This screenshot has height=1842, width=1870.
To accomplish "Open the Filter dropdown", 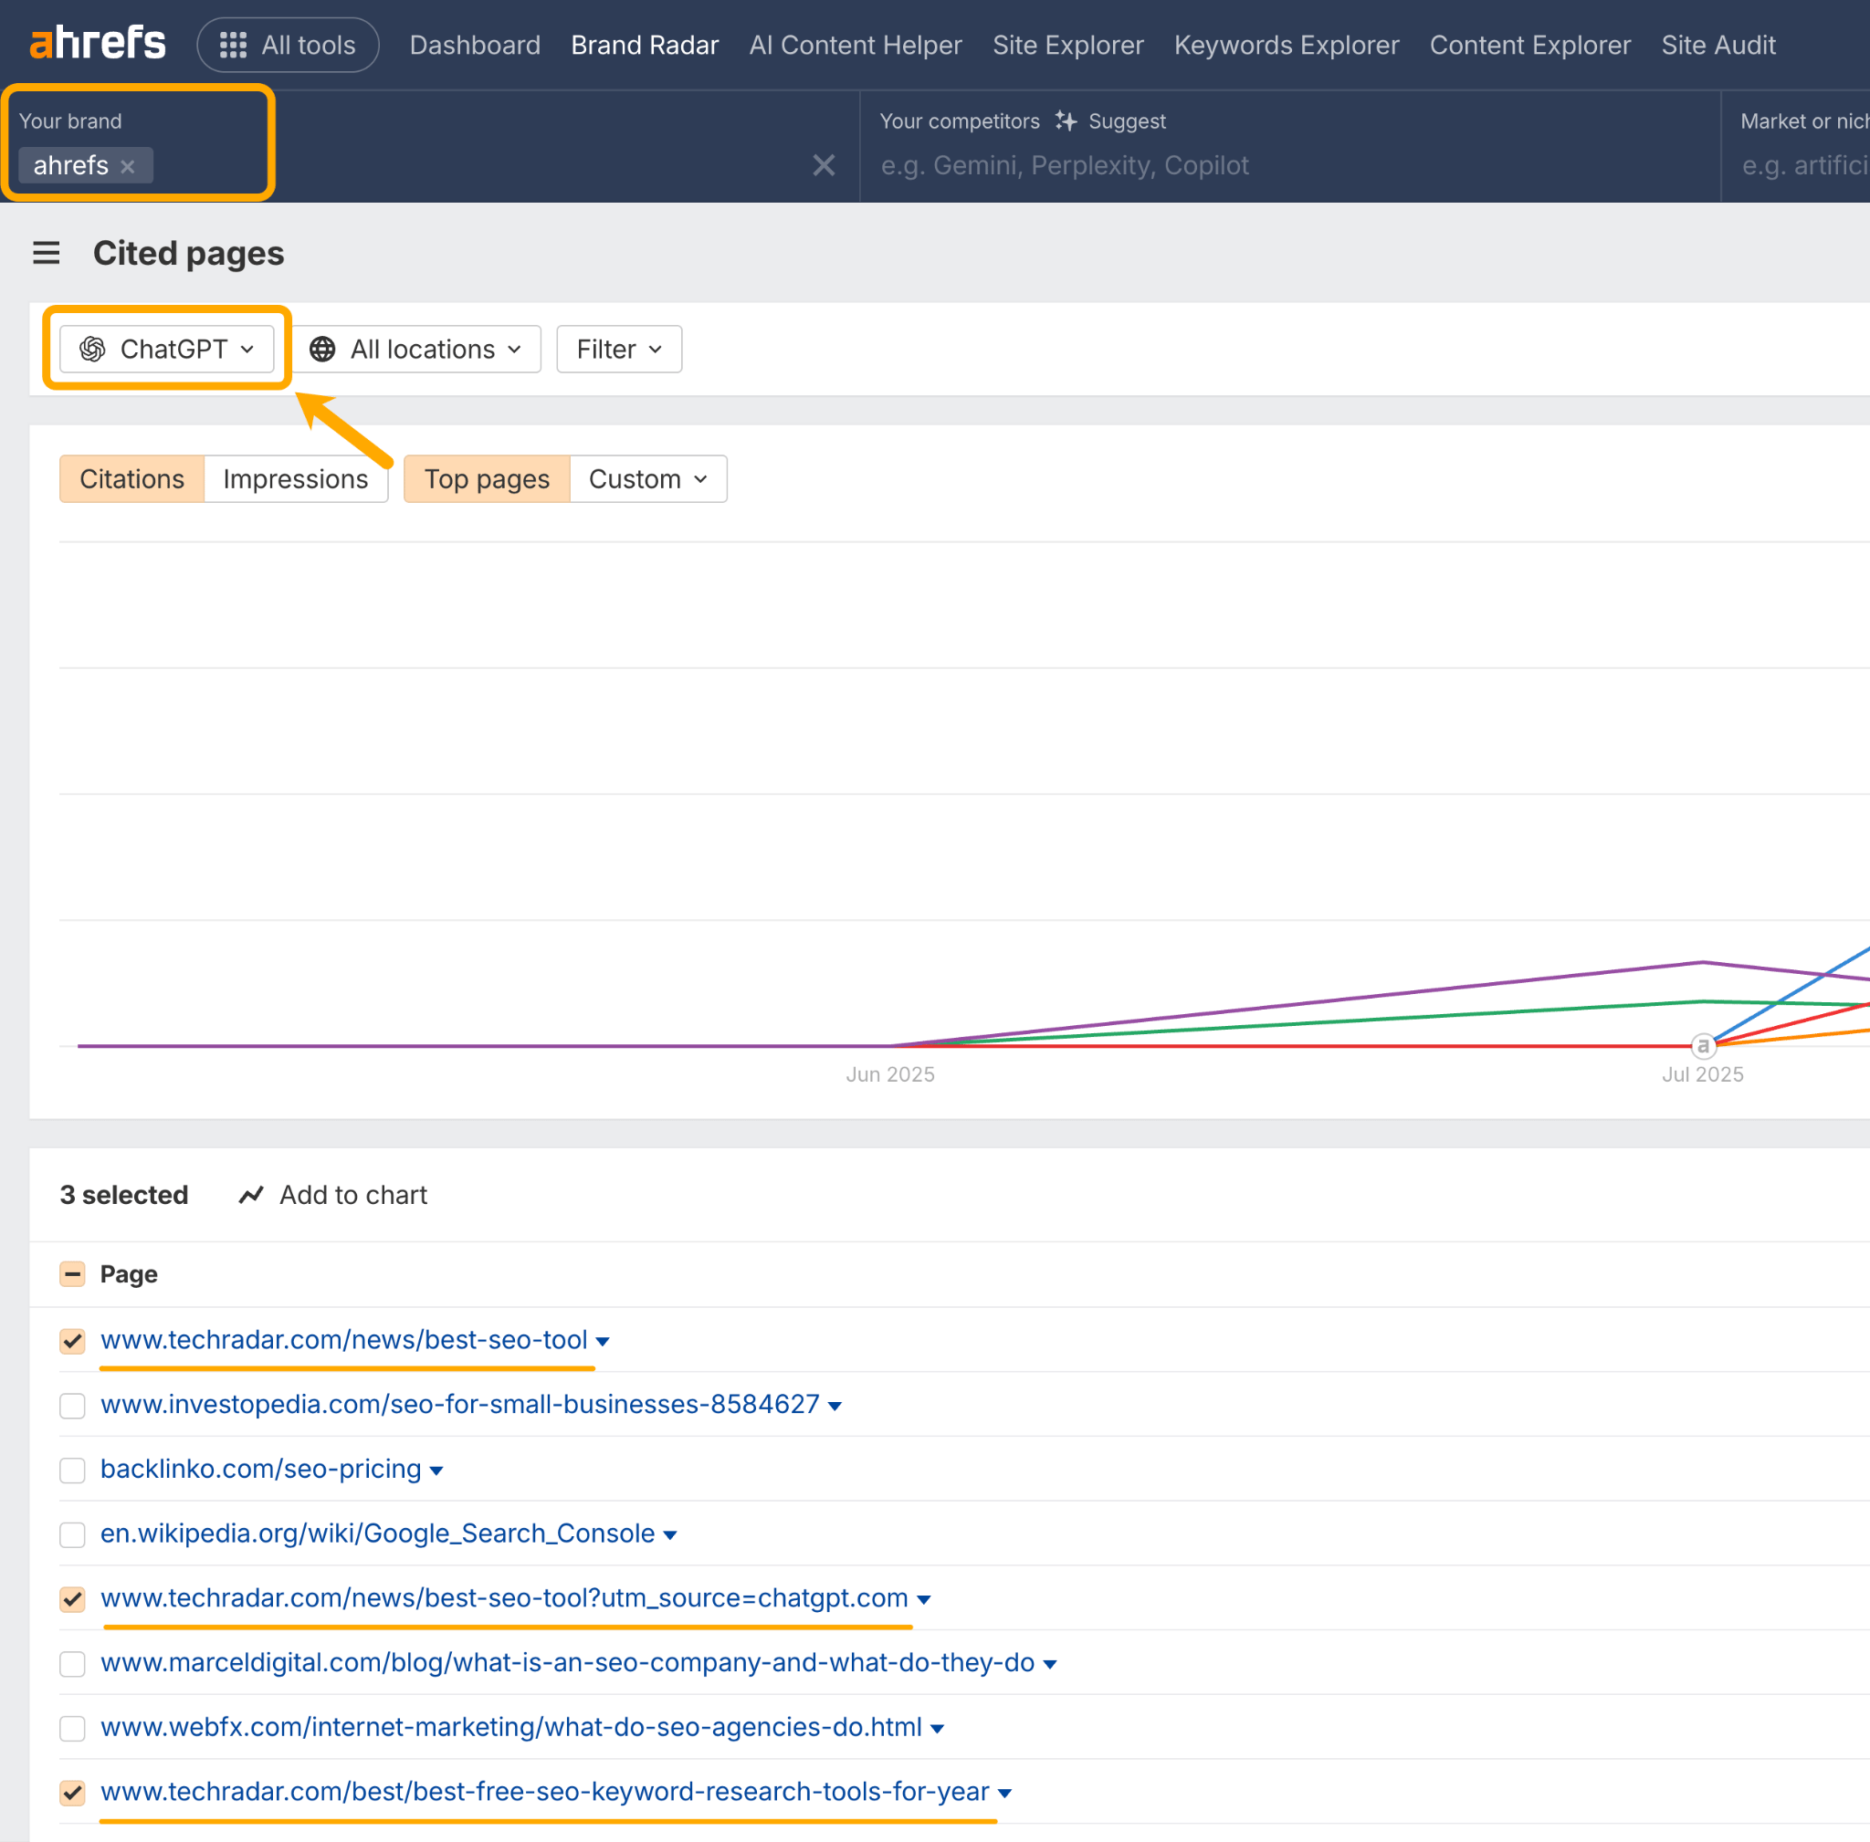I will click(618, 350).
